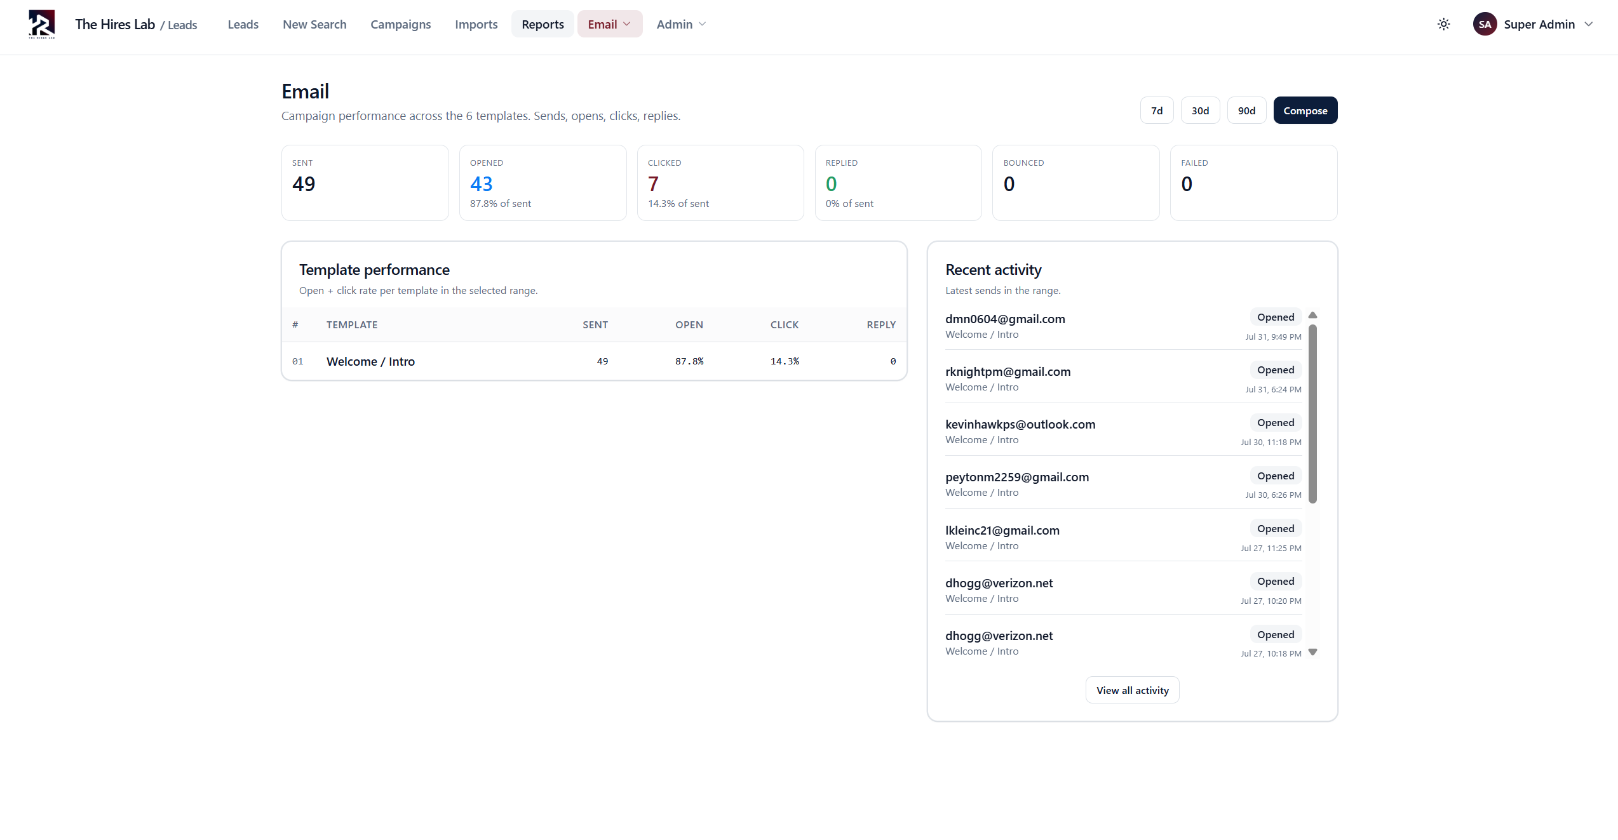
Task: Click the scroll down arrow in Recent activity
Action: pyautogui.click(x=1312, y=652)
